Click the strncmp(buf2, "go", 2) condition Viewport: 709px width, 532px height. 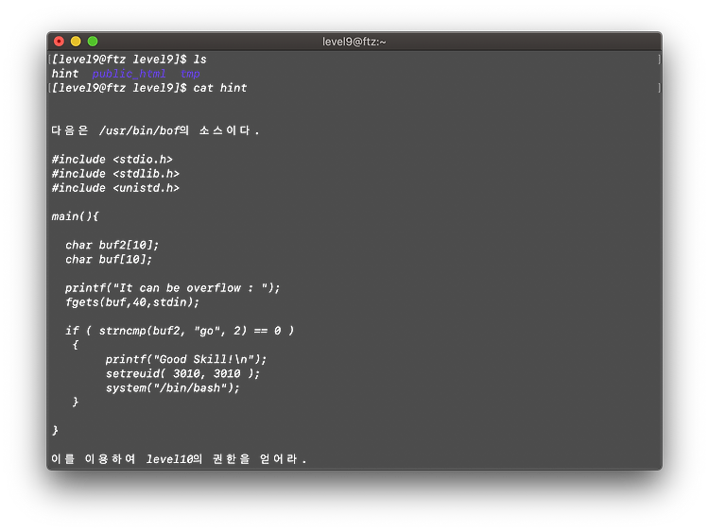point(180,331)
